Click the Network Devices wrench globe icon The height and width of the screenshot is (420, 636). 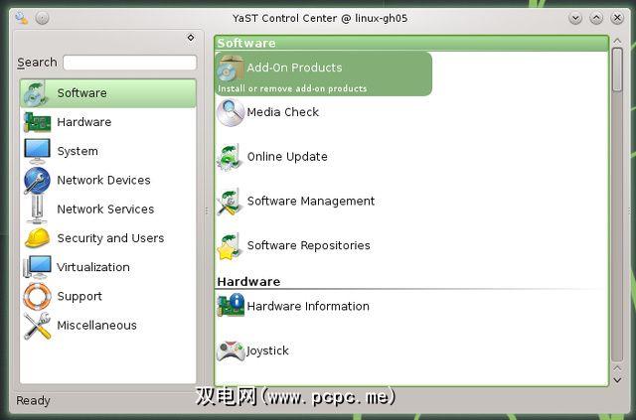[37, 181]
